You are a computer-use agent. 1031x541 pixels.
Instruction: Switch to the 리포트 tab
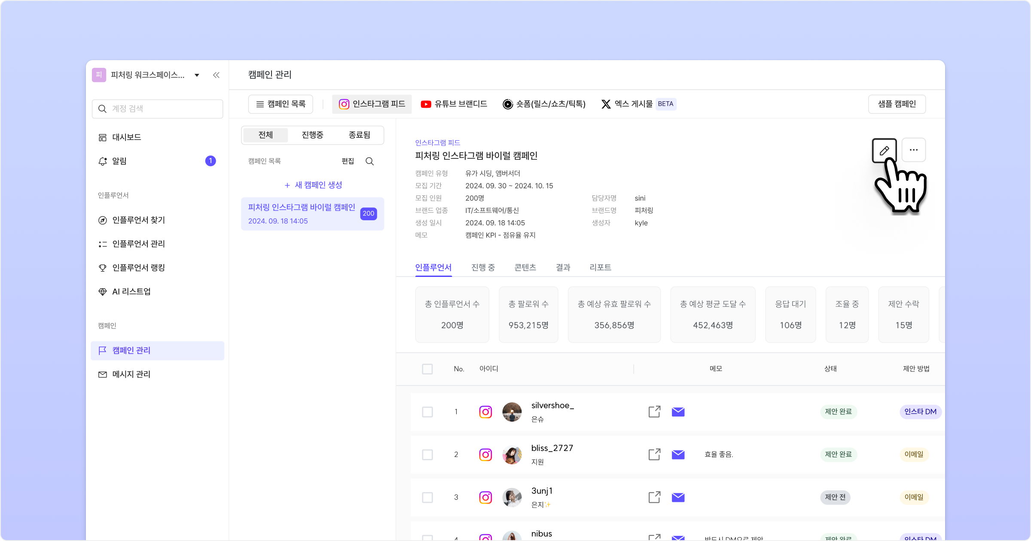(600, 267)
